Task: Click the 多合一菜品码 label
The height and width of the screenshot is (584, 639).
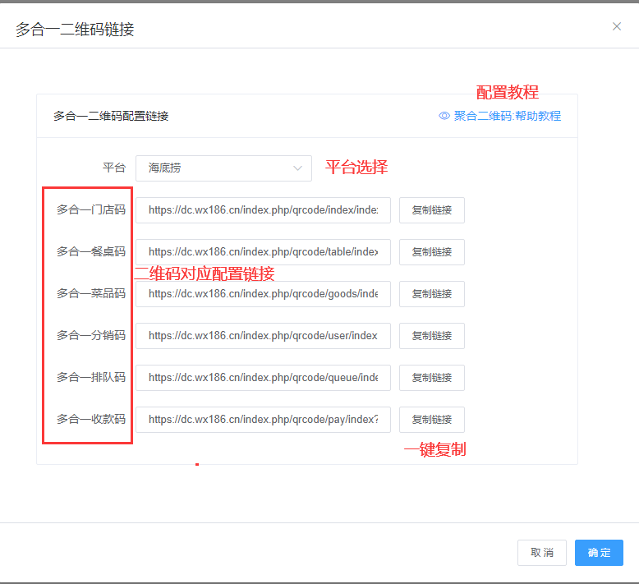Action: point(91,293)
